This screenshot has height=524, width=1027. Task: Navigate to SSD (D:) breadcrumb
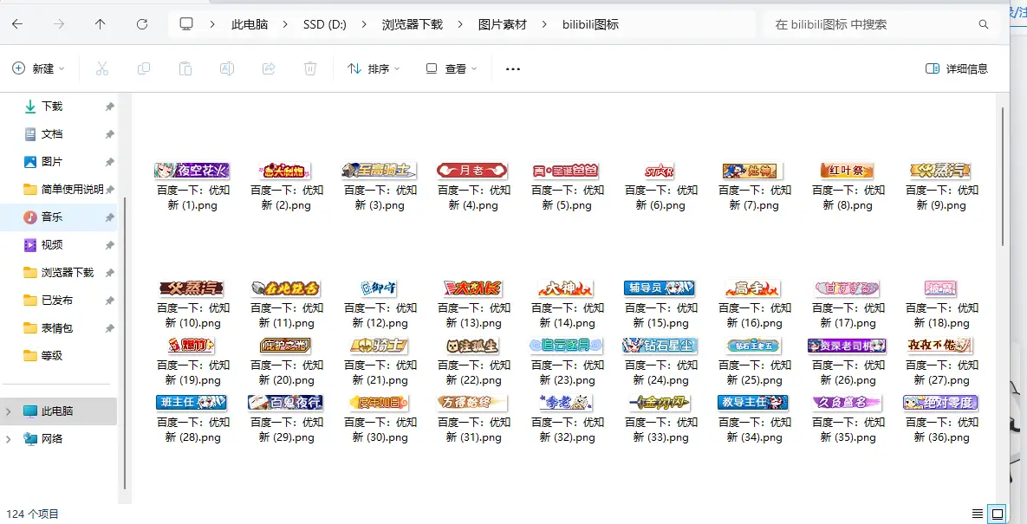click(325, 25)
